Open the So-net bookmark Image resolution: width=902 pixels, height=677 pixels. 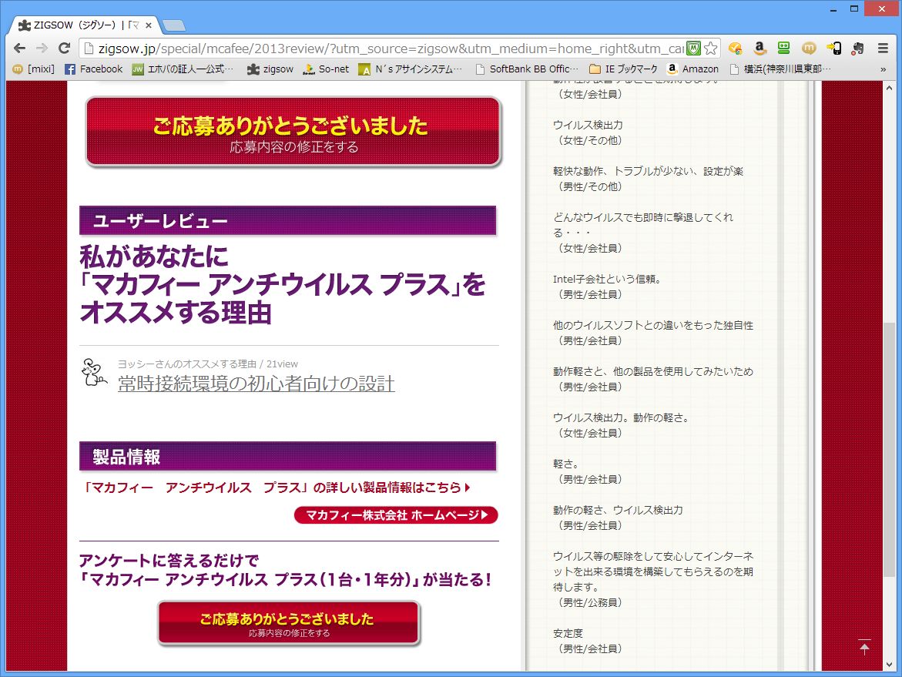326,69
